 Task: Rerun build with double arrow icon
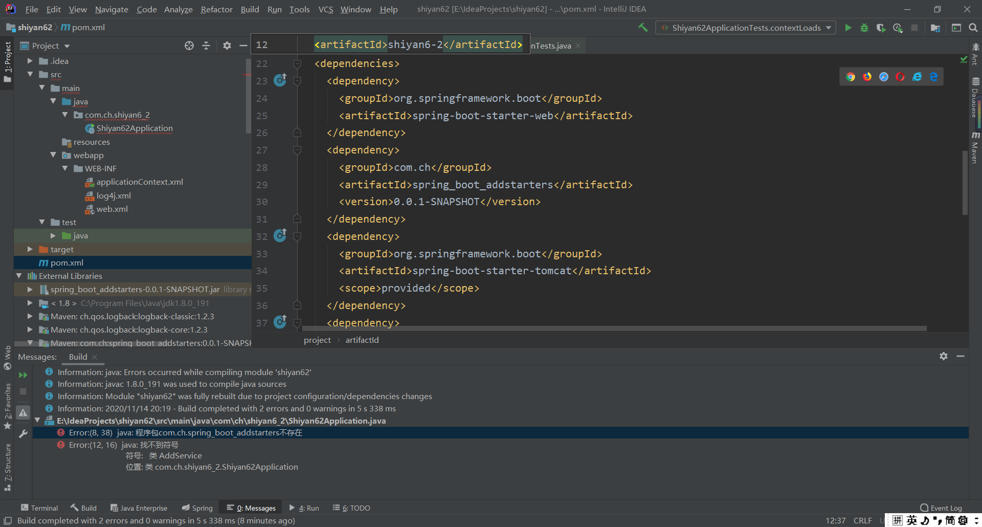point(23,375)
